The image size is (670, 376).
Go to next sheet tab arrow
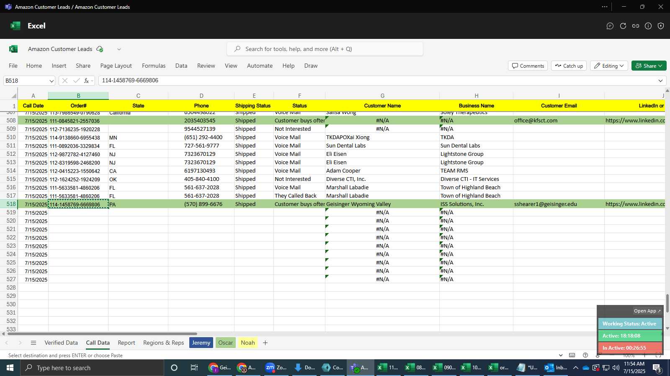click(x=20, y=343)
